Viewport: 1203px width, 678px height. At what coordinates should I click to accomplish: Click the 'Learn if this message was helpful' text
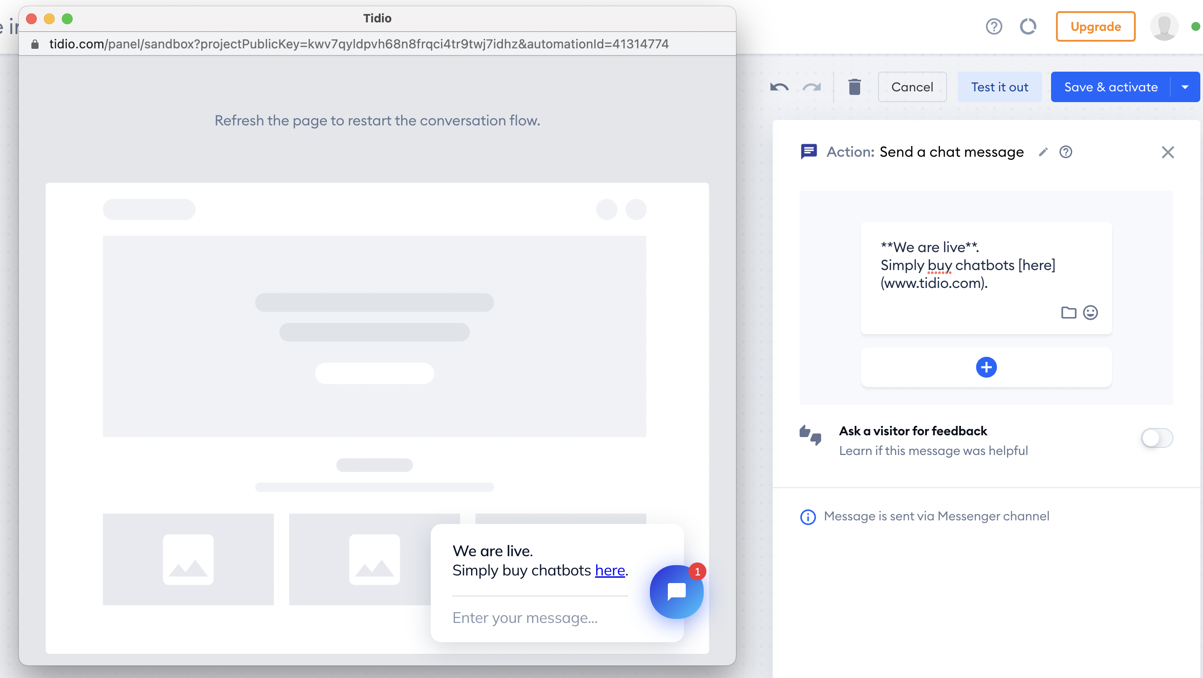pyautogui.click(x=933, y=451)
